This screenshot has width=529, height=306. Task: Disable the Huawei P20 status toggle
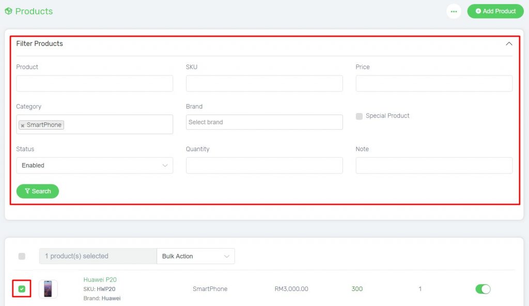[482, 289]
